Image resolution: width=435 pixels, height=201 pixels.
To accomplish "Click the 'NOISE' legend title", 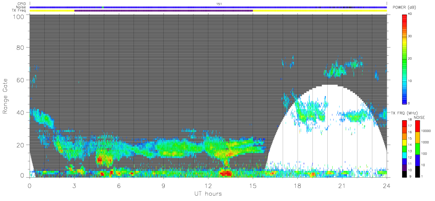I will pyautogui.click(x=419, y=117).
